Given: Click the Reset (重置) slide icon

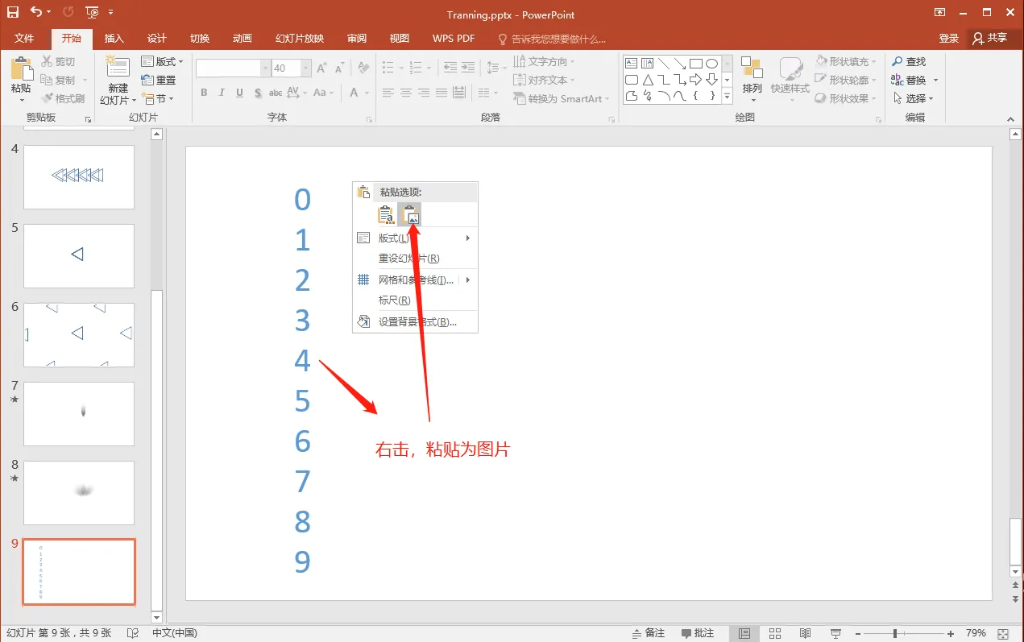Looking at the screenshot, I should coord(147,80).
